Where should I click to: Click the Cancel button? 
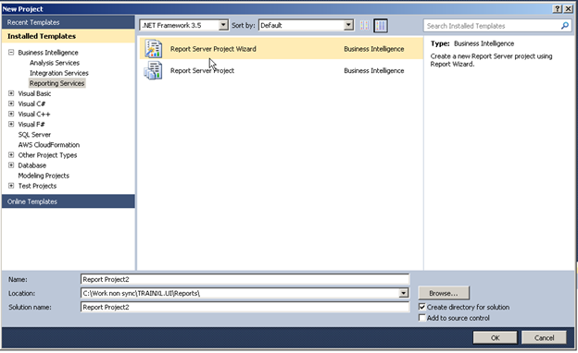[544, 337]
